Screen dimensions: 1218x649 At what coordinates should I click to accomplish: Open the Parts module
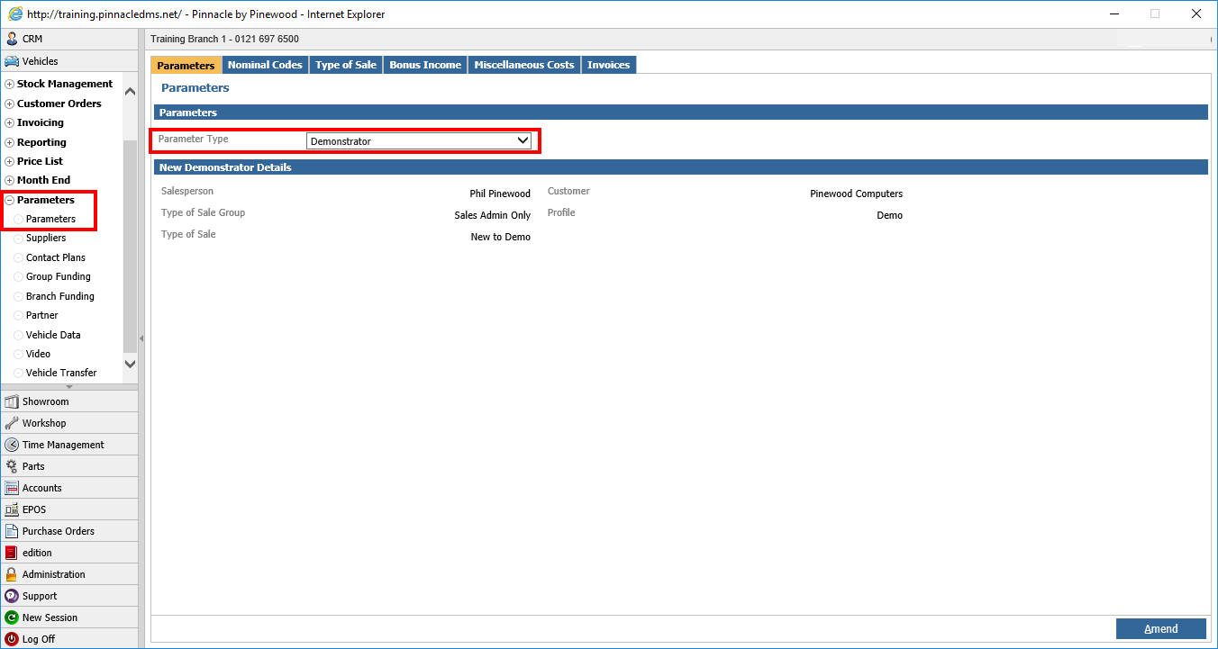coord(33,465)
